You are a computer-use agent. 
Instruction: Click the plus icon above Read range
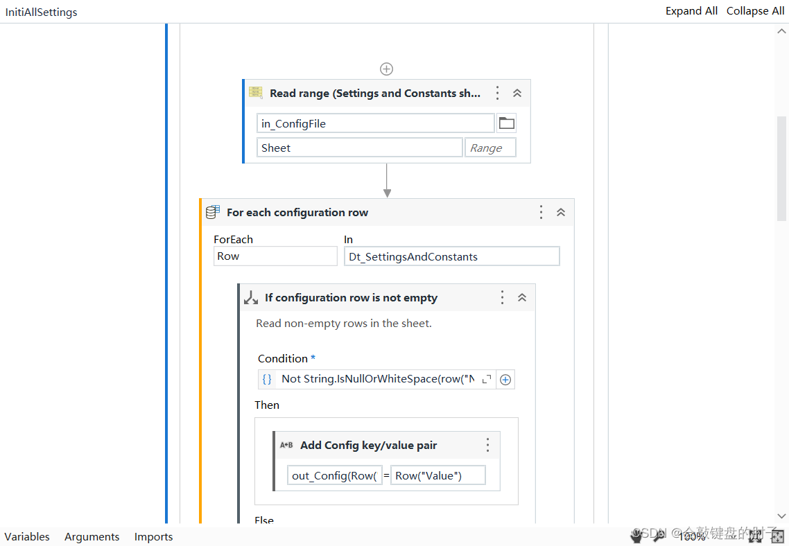tap(386, 69)
